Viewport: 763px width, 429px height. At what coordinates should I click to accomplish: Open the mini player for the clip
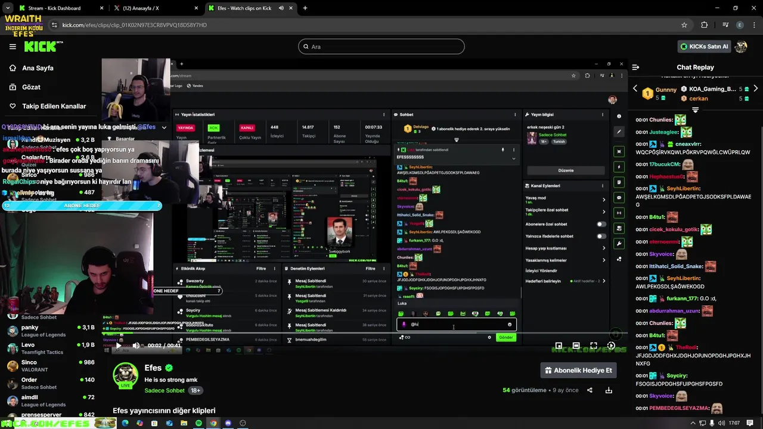coord(559,346)
